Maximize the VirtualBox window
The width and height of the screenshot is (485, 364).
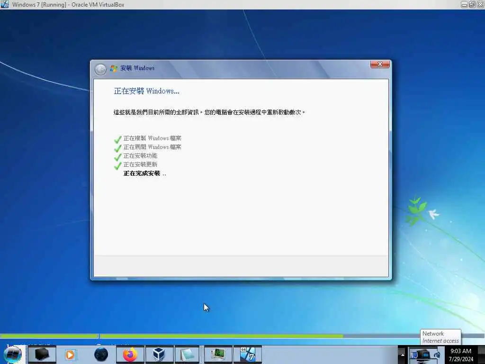pos(472,4)
